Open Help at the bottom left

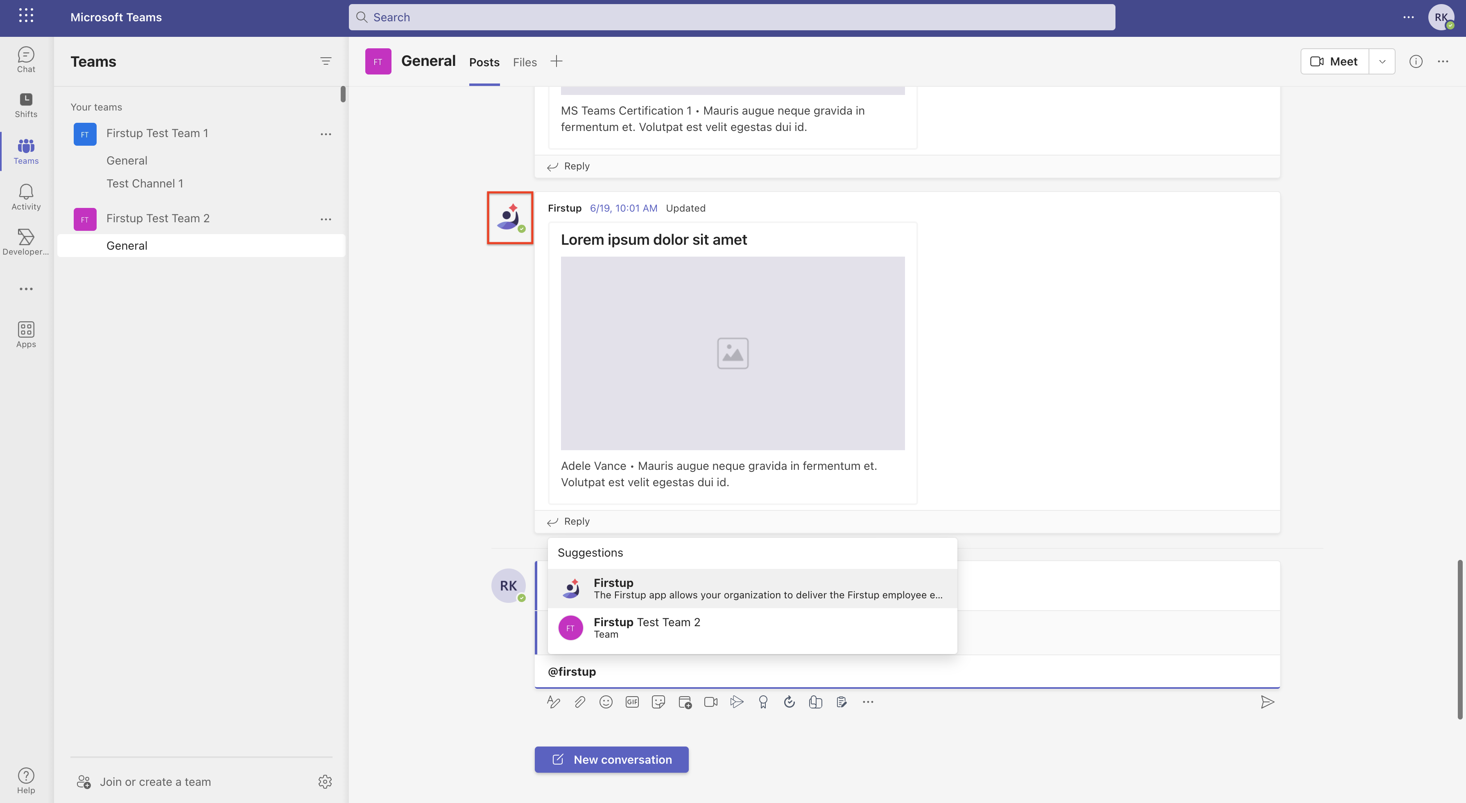pos(26,781)
